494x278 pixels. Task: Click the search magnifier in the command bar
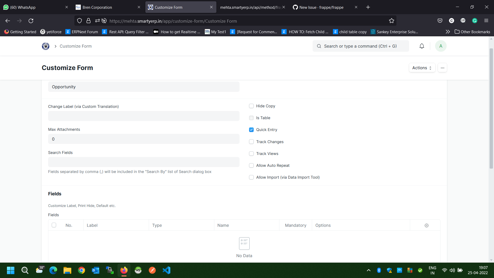319,46
